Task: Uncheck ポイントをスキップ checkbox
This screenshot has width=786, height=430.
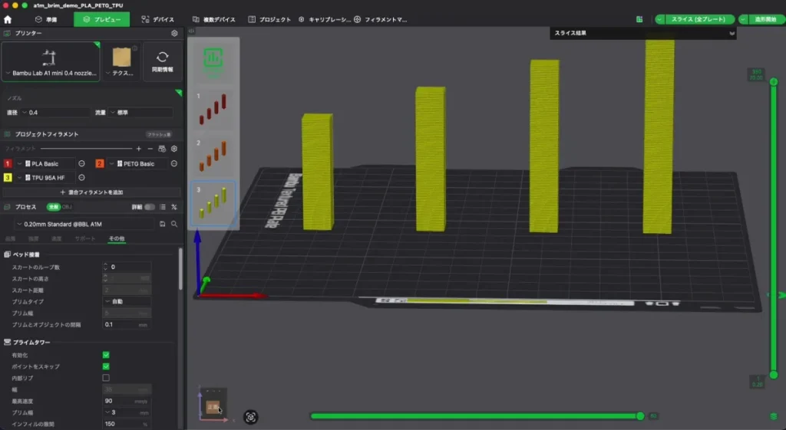Action: (x=106, y=366)
